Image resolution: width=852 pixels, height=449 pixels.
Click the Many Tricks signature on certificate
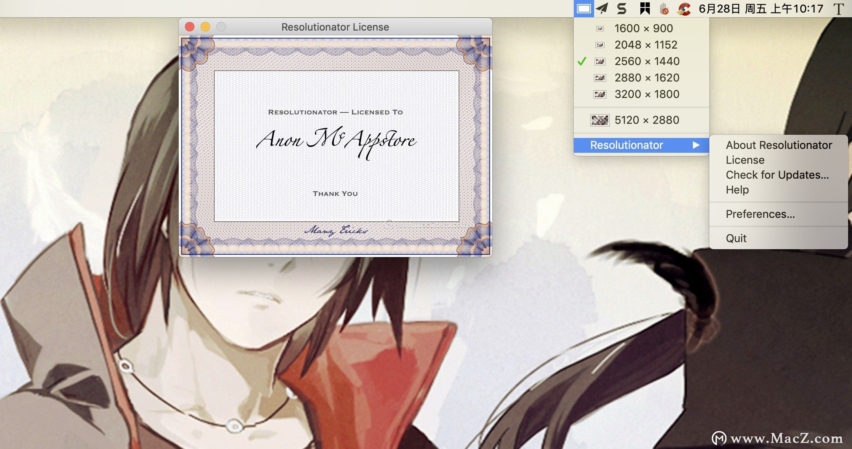(336, 230)
